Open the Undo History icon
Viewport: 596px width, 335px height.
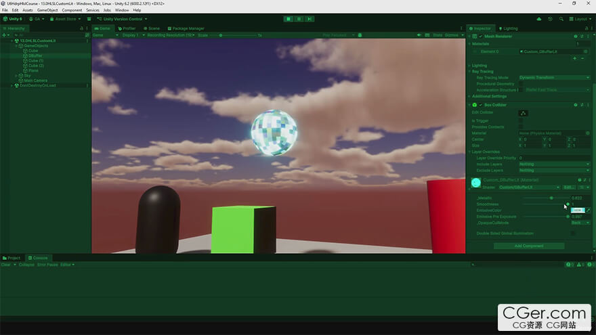550,19
